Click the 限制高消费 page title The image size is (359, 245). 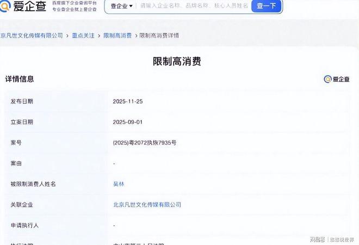point(177,62)
